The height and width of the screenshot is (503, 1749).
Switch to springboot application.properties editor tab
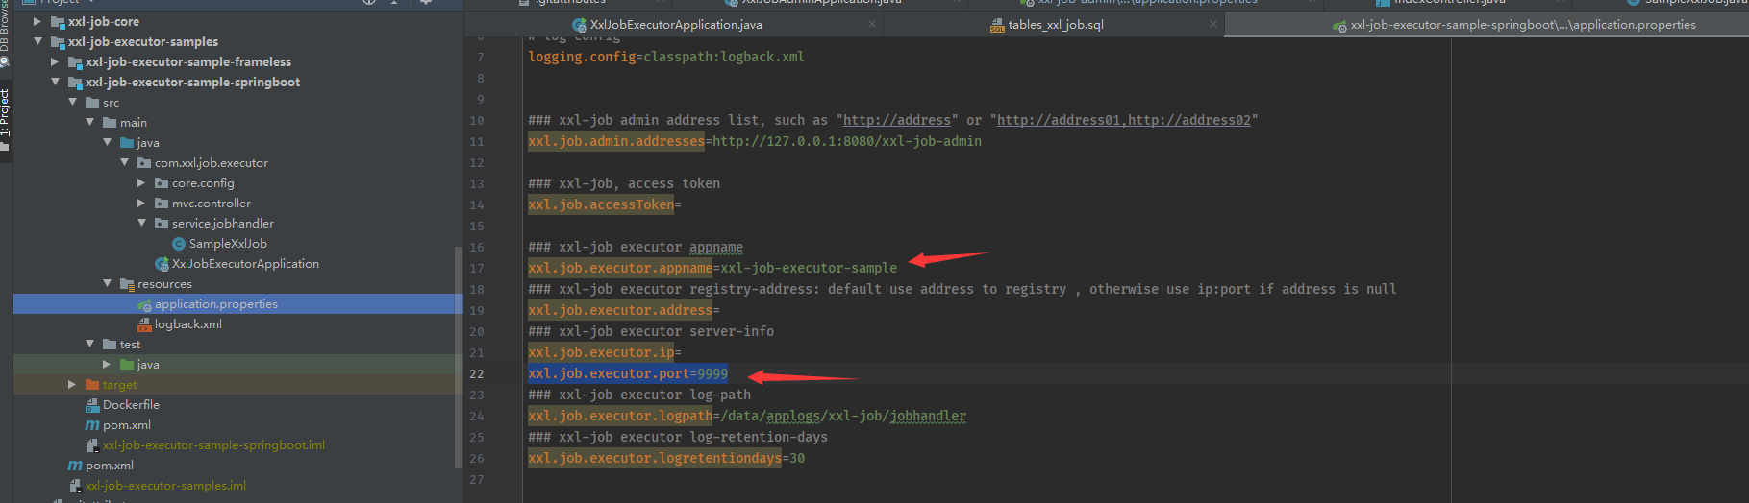point(1523,25)
